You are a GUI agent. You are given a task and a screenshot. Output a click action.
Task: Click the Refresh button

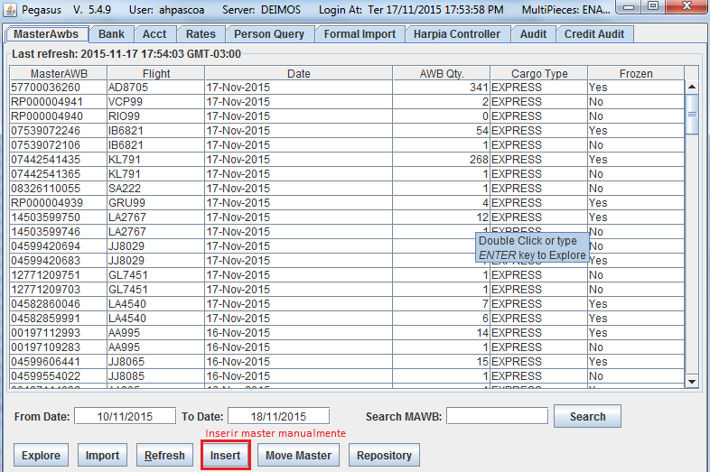pyautogui.click(x=164, y=455)
